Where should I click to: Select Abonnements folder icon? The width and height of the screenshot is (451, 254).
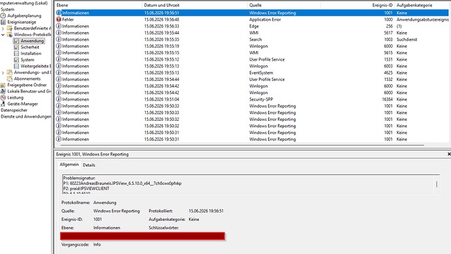click(10, 78)
